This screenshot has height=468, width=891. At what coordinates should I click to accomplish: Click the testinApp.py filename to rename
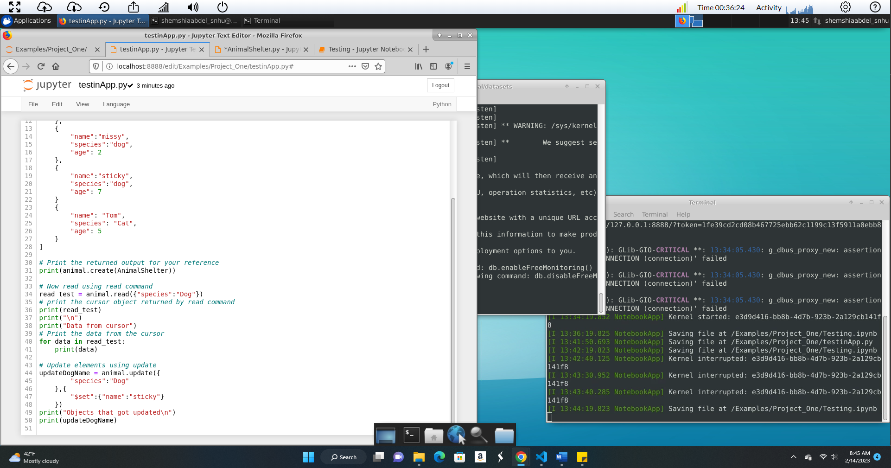pyautogui.click(x=103, y=85)
